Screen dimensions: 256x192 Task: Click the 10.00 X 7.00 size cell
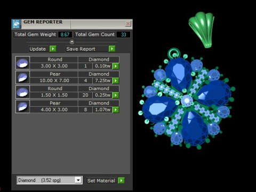point(54,81)
